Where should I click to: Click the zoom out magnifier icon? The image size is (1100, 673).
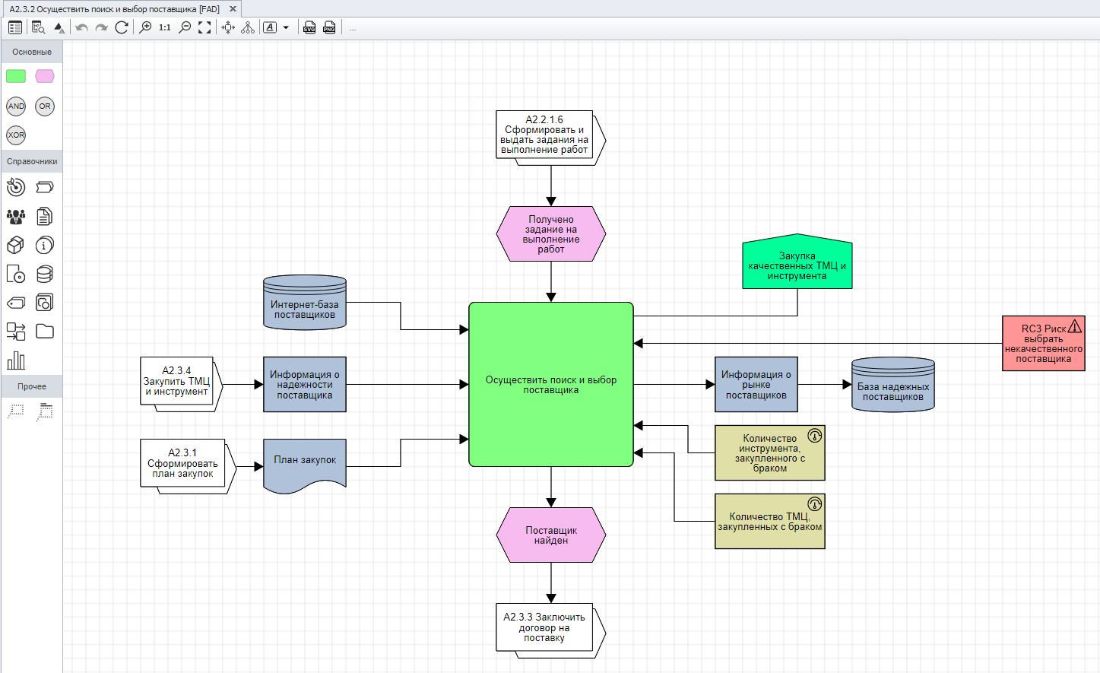click(185, 27)
